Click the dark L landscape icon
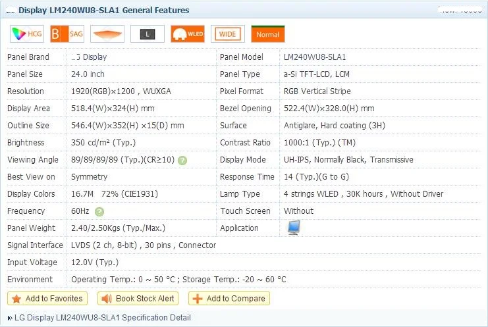Viewport: 488px width, 327px height. (147, 34)
